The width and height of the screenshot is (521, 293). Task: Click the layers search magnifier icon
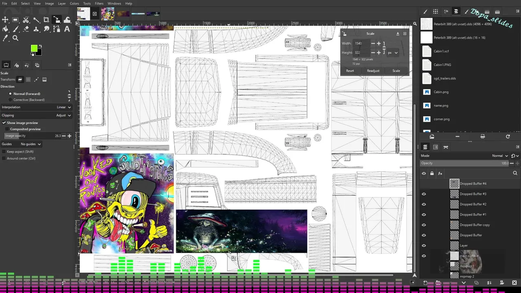click(x=515, y=173)
